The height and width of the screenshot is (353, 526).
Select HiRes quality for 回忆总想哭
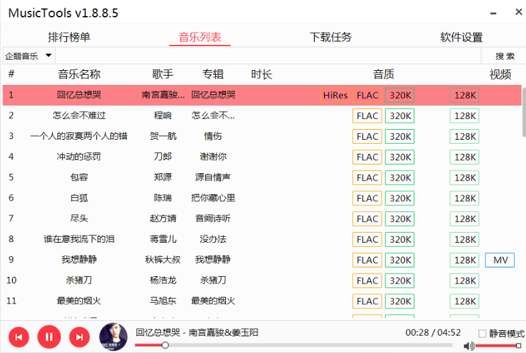tap(335, 95)
